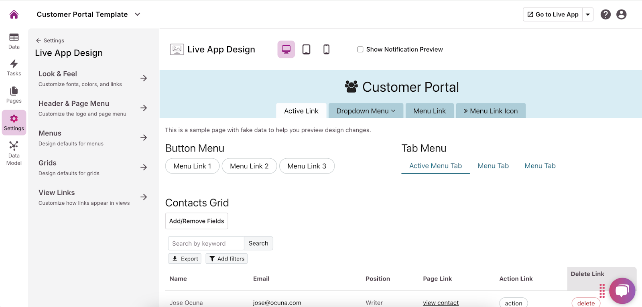Click the Add/Remove Fields button

pyautogui.click(x=197, y=221)
